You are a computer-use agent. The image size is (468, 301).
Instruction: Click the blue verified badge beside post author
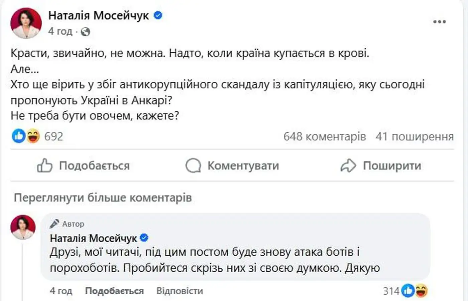158,15
